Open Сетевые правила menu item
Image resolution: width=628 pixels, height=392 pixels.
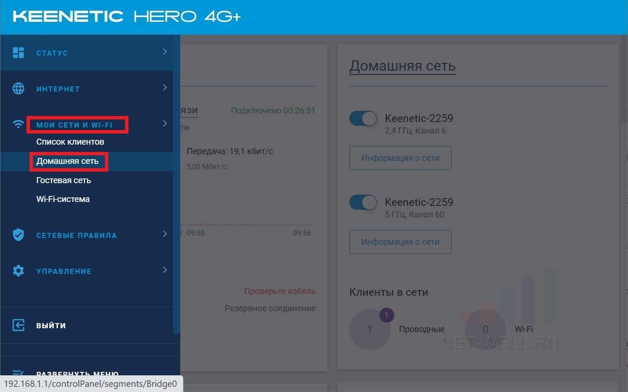(x=77, y=235)
